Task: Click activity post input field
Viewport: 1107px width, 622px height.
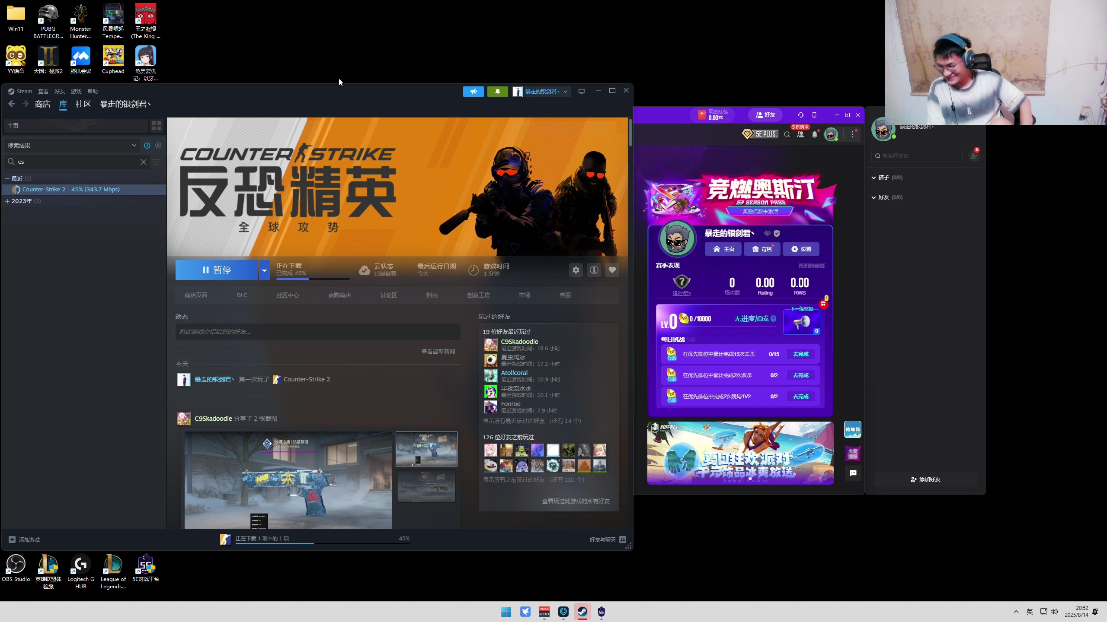Action: pos(318,332)
